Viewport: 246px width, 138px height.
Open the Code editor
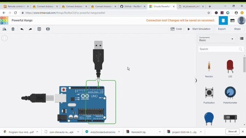tap(176, 29)
